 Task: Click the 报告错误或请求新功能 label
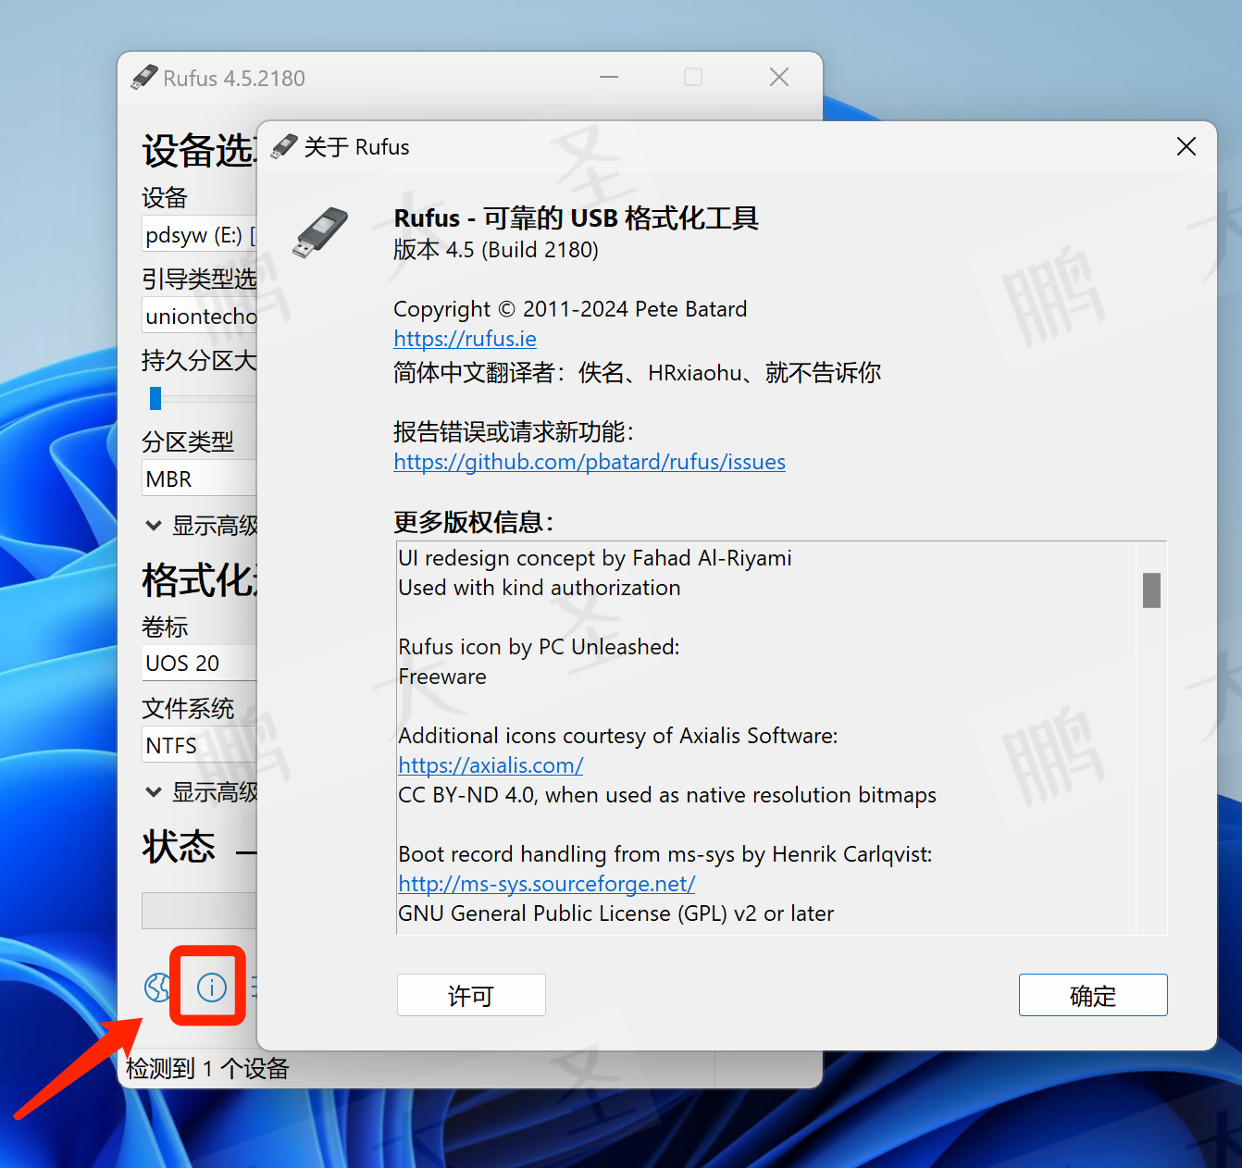coord(514,432)
